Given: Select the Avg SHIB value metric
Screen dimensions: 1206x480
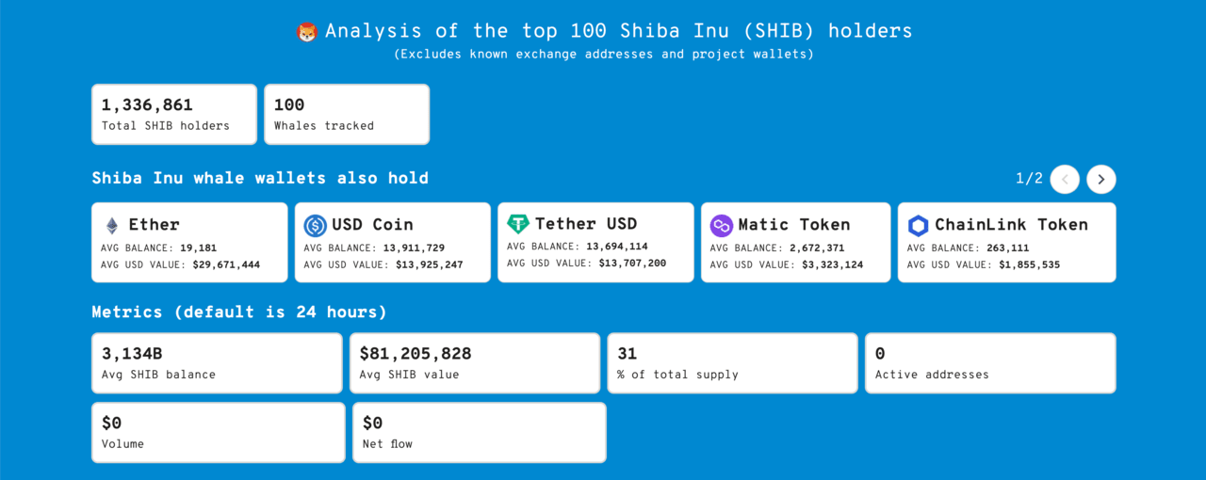Looking at the screenshot, I should click(475, 363).
